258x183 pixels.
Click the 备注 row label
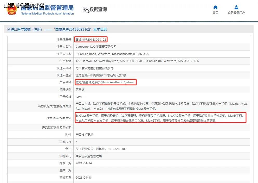tap(68, 149)
